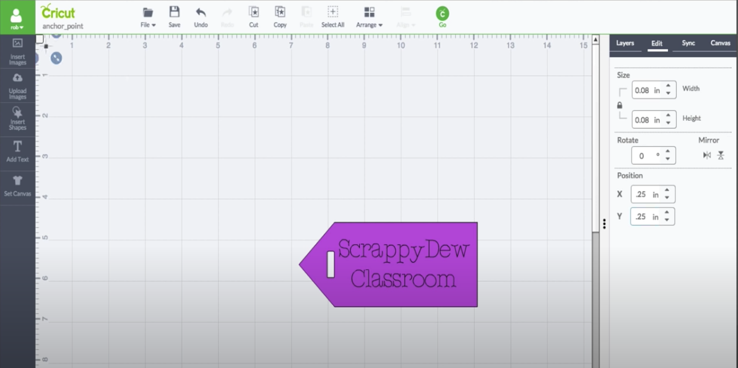Image resolution: width=738 pixels, height=368 pixels.
Task: Open the File dropdown menu
Action: pyautogui.click(x=148, y=17)
